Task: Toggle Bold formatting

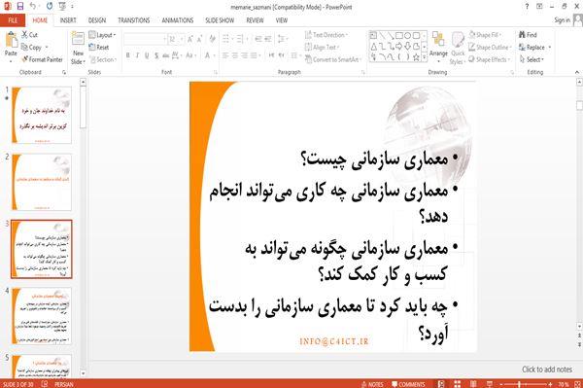Action: 128,55
